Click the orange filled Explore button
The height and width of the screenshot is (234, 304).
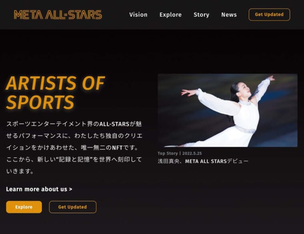click(x=24, y=207)
